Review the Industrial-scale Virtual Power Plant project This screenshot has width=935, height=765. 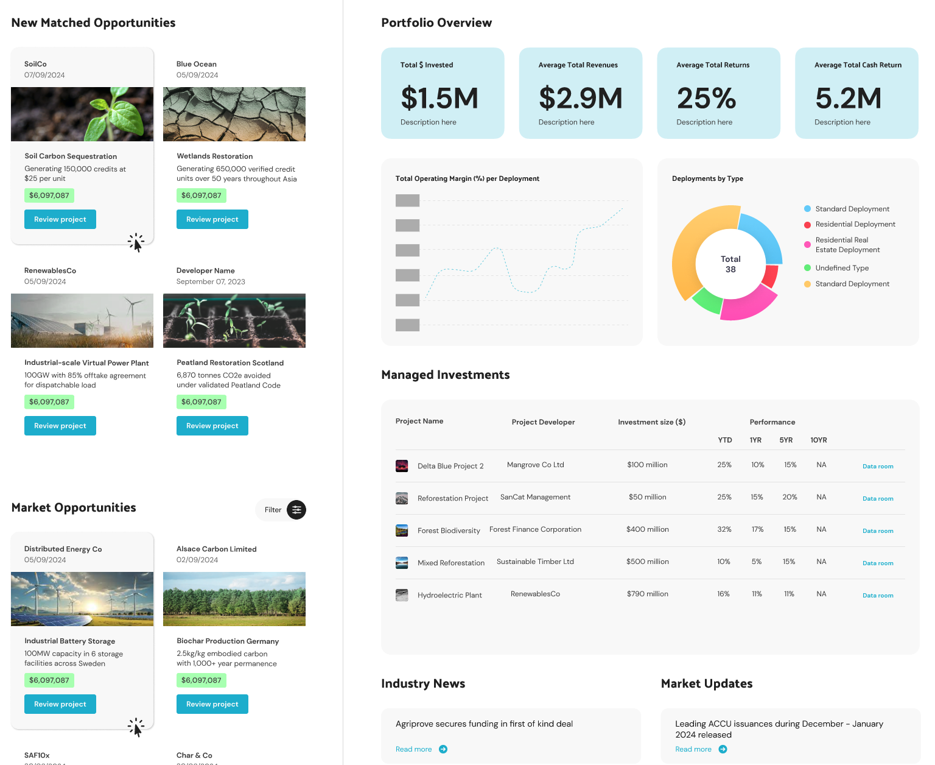click(60, 426)
